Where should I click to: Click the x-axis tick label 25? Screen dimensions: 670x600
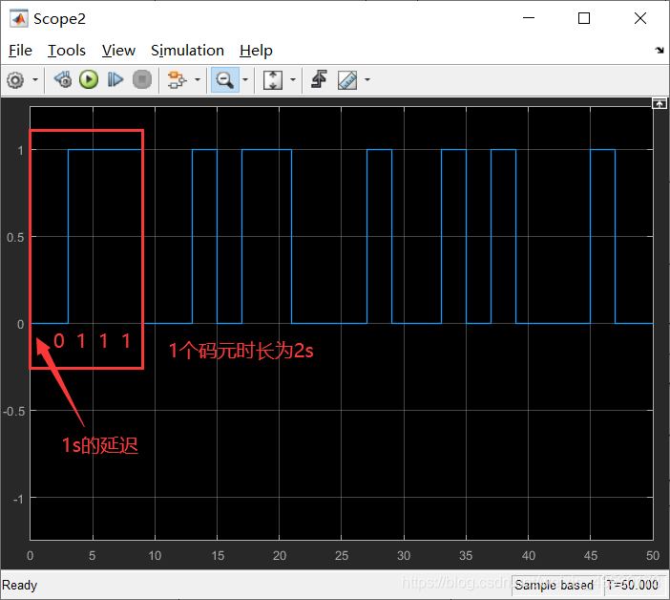pos(342,555)
